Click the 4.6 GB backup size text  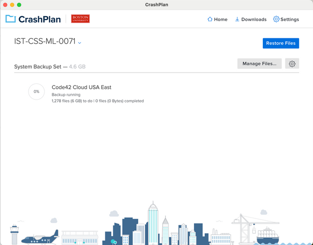point(77,67)
